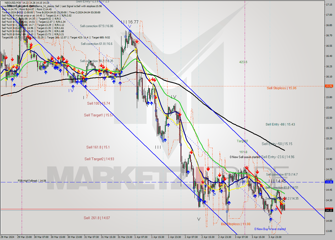Click the '0 New Sell wave started' label
Image resolution: width=335 pixels, height=240 pixels.
[245, 157]
